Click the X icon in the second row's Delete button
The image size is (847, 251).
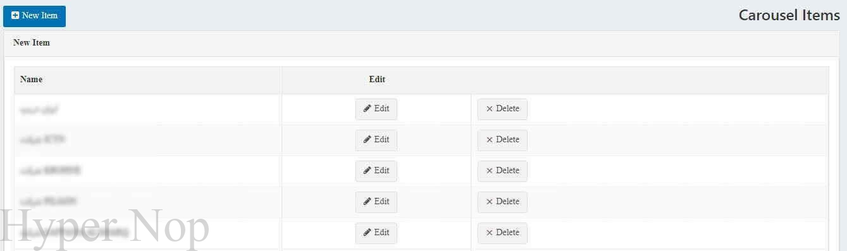point(489,140)
